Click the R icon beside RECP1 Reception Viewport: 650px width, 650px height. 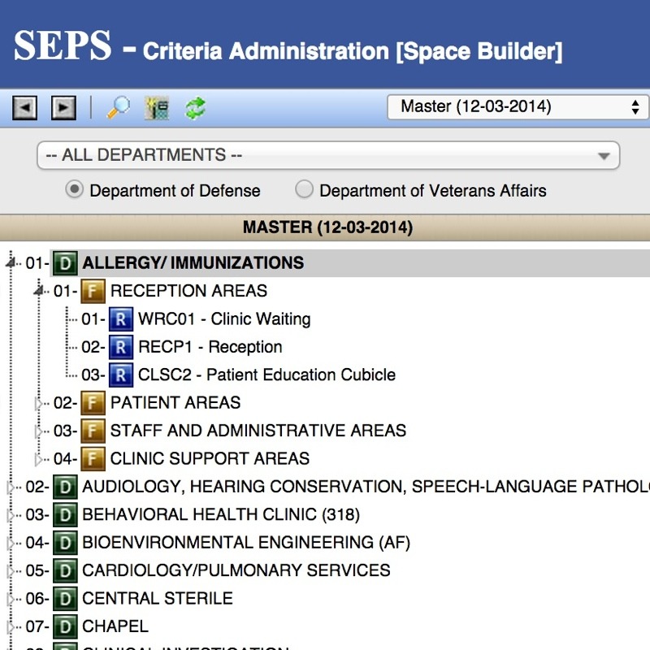[x=121, y=347]
